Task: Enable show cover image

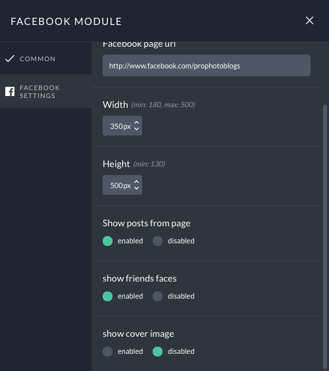Action: pyautogui.click(x=107, y=352)
